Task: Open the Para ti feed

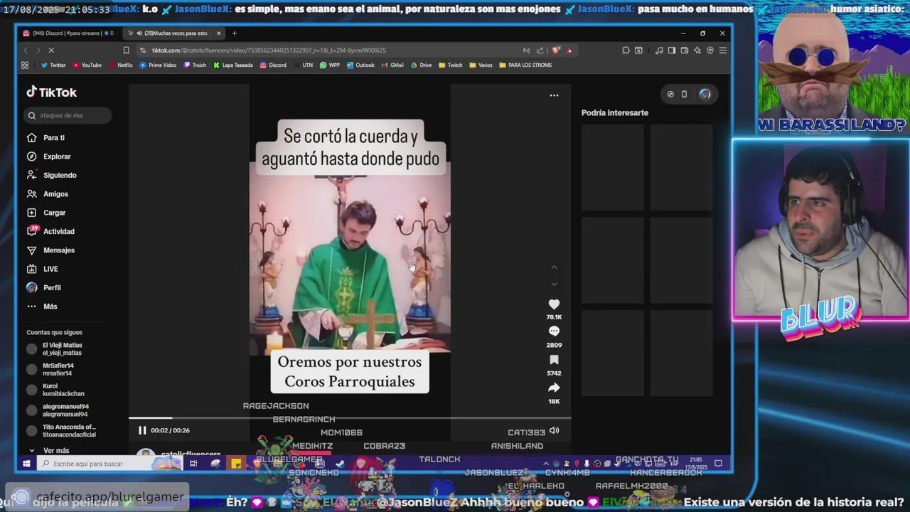Action: (46, 138)
